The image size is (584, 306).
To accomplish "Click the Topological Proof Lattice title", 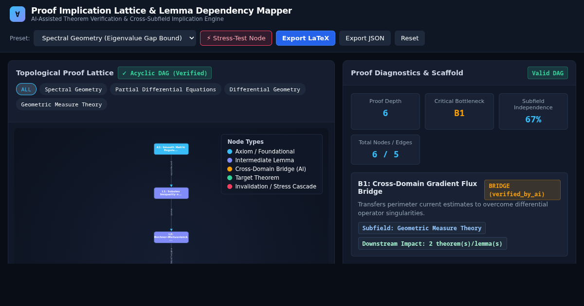I will point(65,73).
